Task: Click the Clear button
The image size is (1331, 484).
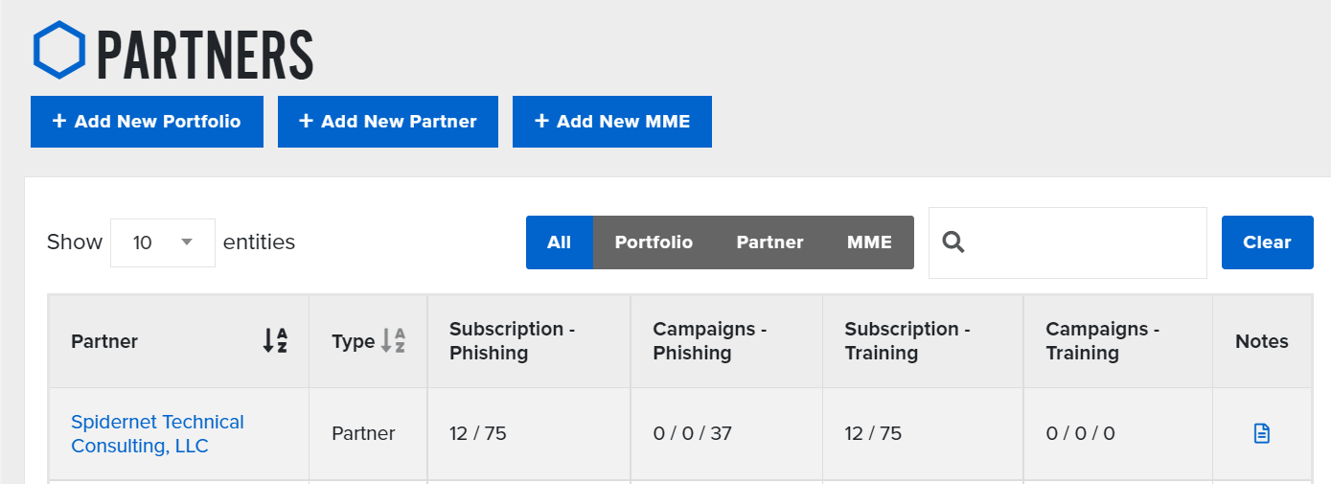Action: coord(1267,242)
